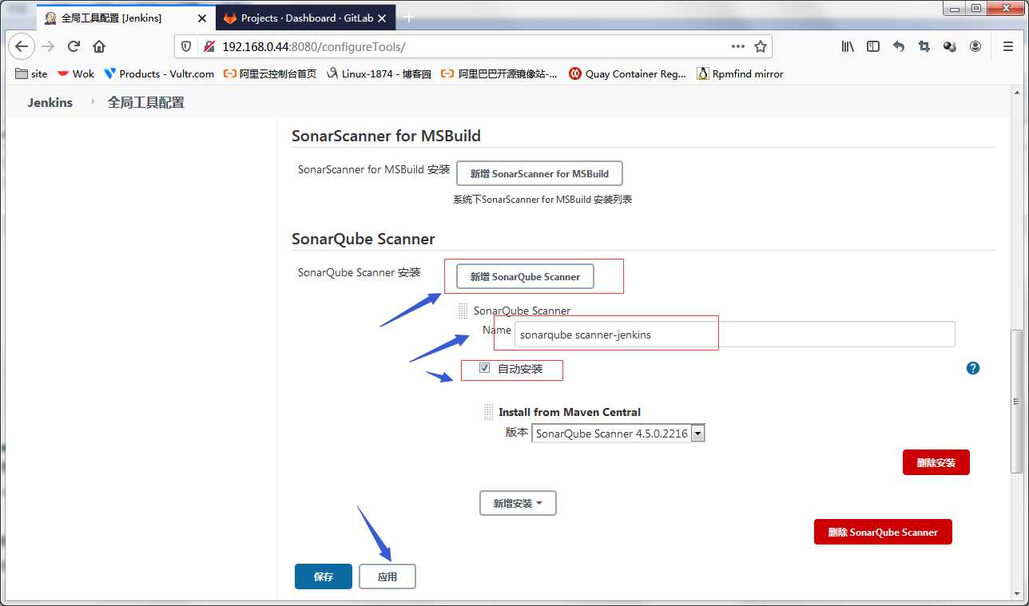1029x606 pixels.
Task: Click the SonarScanner for MSBuild section heading
Action: tap(387, 136)
